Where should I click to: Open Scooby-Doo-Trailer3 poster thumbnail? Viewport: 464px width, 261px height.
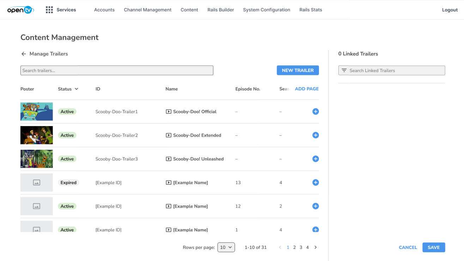(37, 159)
